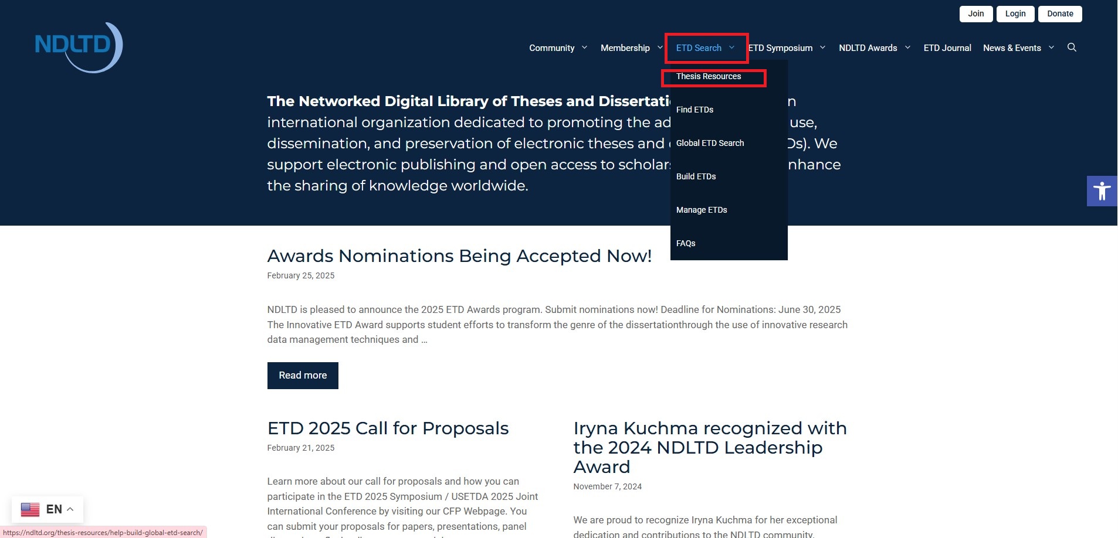Viewport: 1118px width, 538px height.
Task: Open the accessibility tools widget
Action: [x=1102, y=191]
